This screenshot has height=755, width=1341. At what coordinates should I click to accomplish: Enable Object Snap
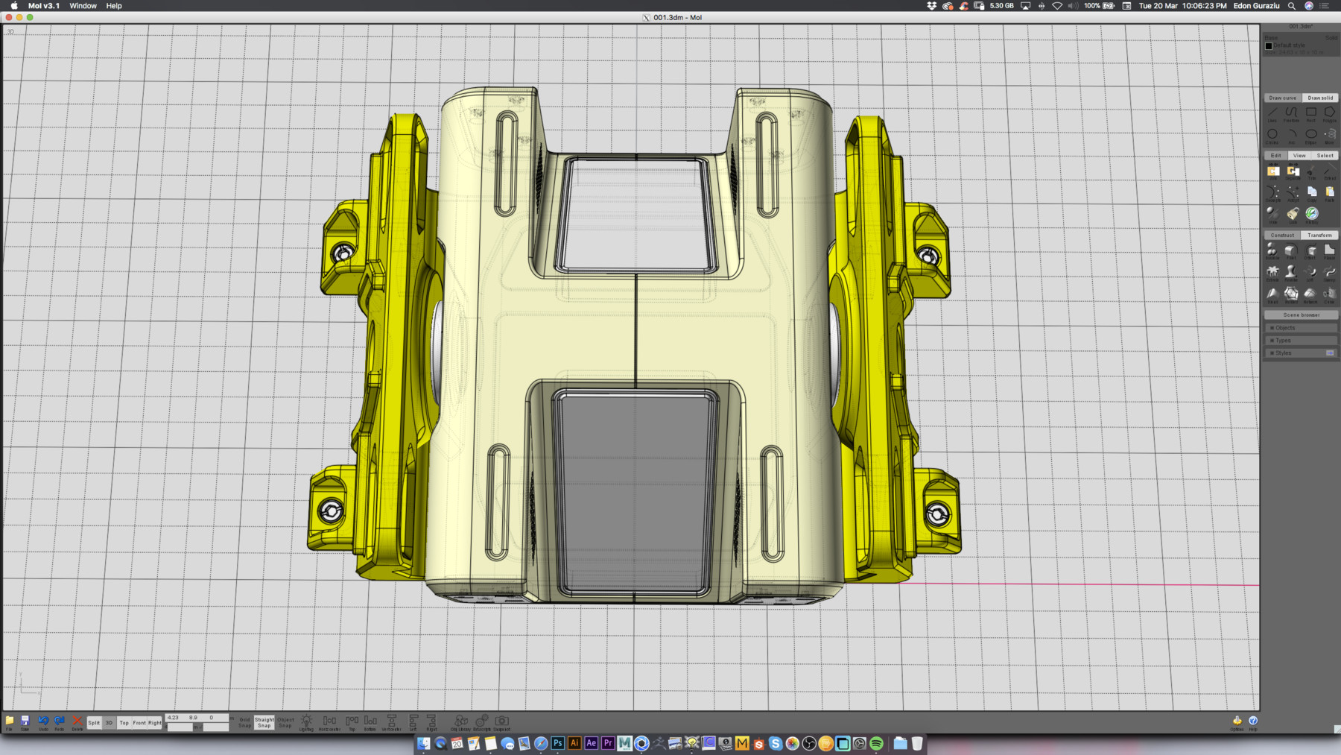coord(285,721)
